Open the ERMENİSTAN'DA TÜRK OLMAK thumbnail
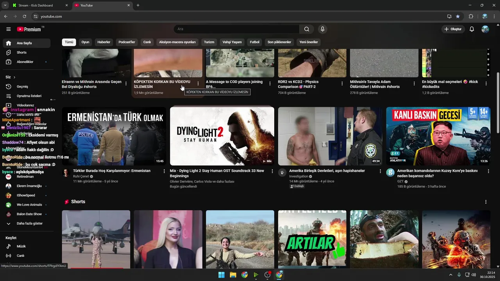The width and height of the screenshot is (500, 281). coord(114,136)
